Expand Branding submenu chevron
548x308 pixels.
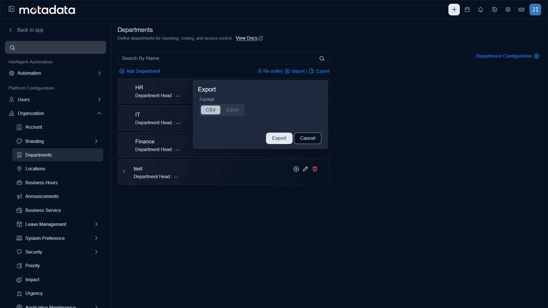click(x=96, y=141)
